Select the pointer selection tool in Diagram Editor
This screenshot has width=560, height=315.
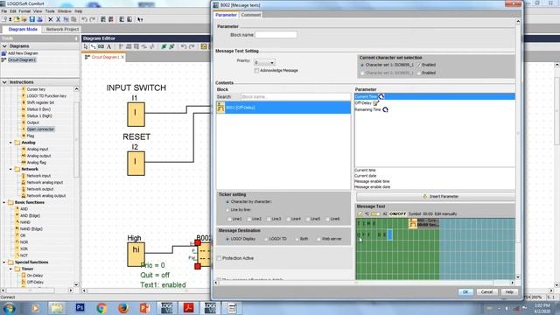click(x=86, y=46)
